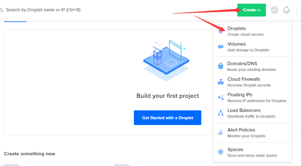Click the Load Balancers icon
The height and width of the screenshot is (166, 301).
point(220,113)
